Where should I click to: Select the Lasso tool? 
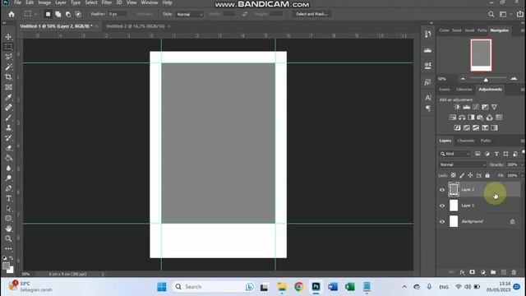click(8, 57)
